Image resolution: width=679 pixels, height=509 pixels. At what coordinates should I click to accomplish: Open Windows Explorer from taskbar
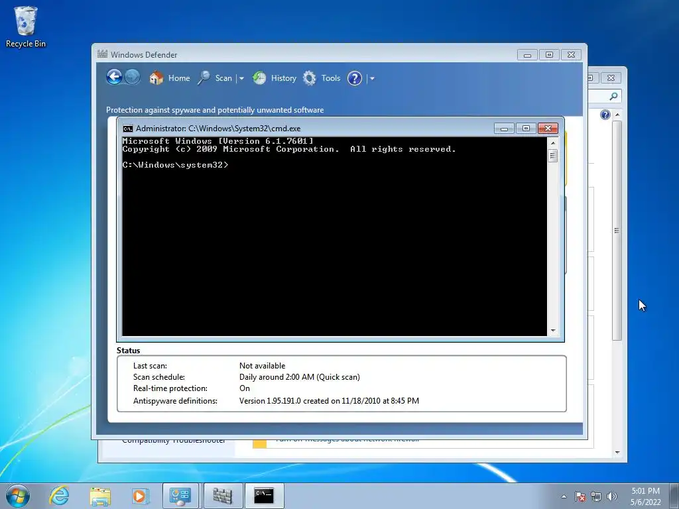coord(100,496)
